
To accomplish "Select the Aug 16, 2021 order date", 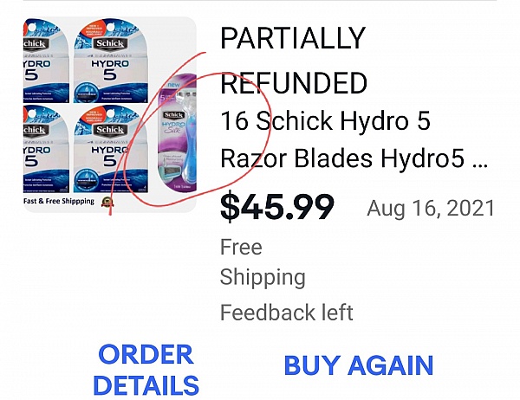I will [x=431, y=208].
